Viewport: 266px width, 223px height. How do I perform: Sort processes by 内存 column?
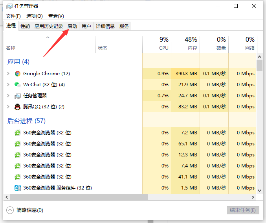185,44
